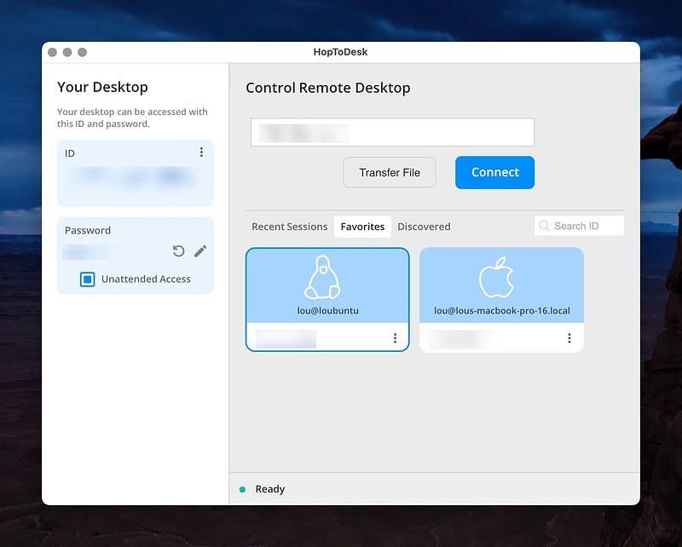The image size is (682, 547).
Task: Toggle the Unattended Access checkbox
Action: [x=88, y=279]
